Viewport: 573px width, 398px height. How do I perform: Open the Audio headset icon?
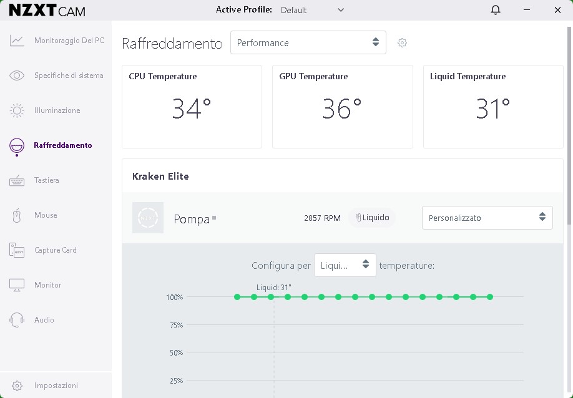[17, 320]
